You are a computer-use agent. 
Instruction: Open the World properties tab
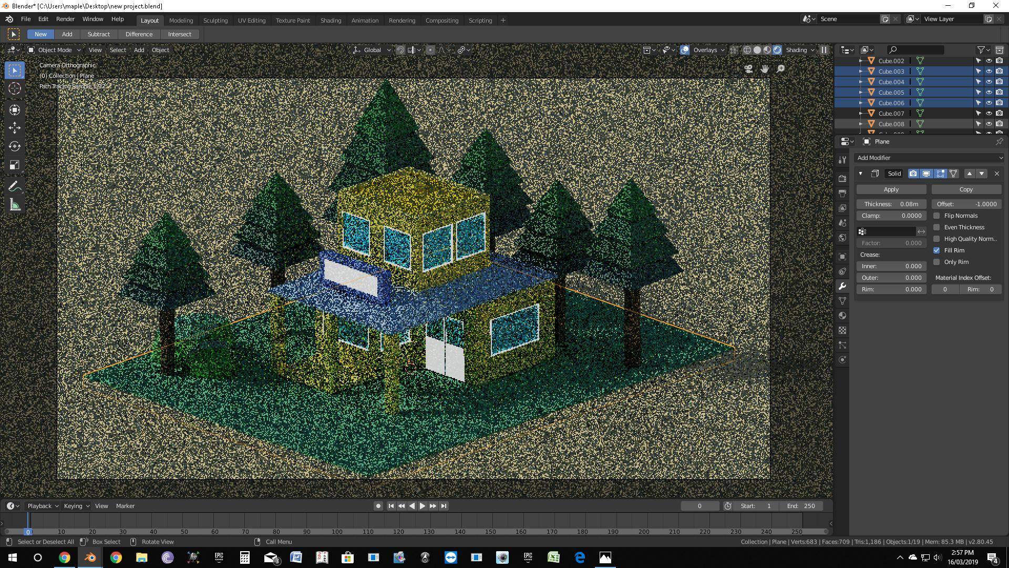842,238
